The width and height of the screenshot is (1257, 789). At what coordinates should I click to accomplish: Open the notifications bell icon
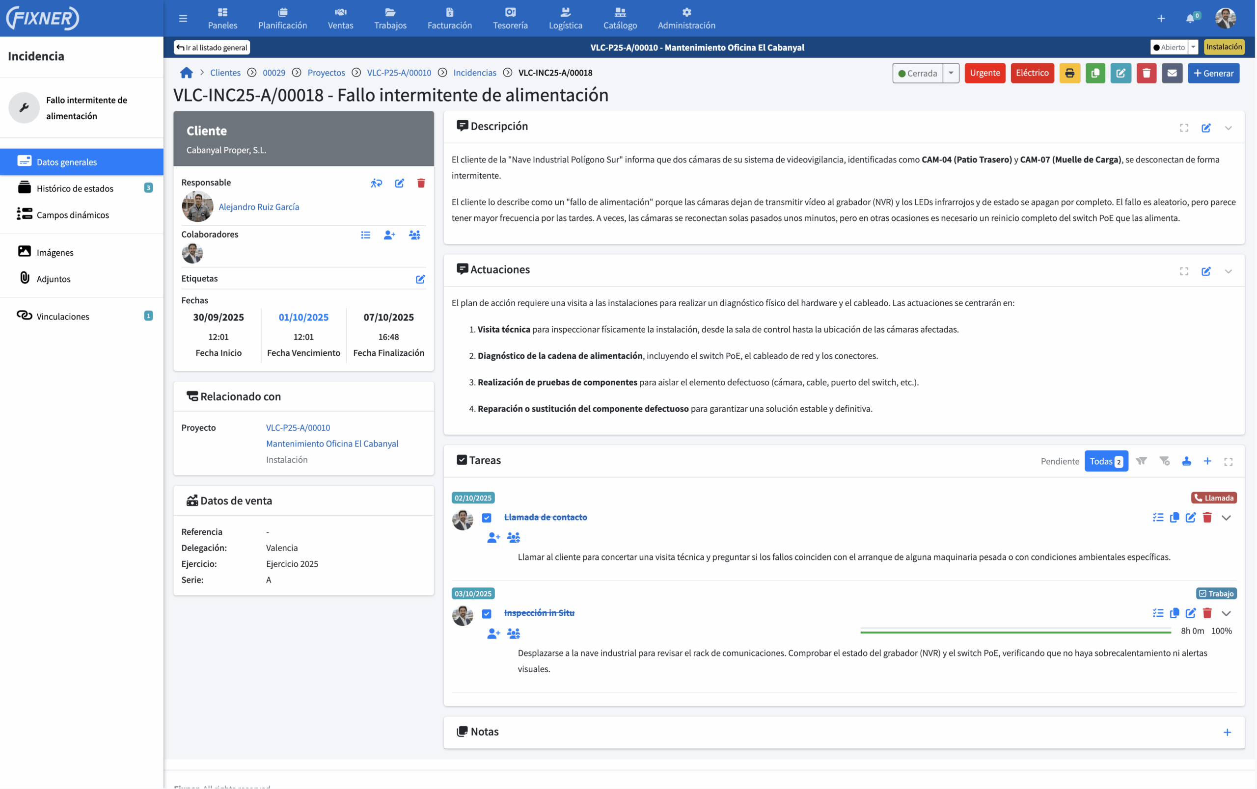[x=1190, y=18]
